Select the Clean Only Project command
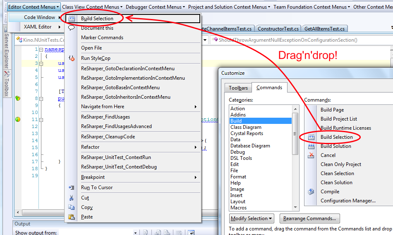The width and height of the screenshot is (393, 235). 341,164
